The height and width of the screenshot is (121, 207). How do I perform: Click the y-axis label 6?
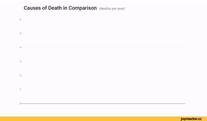click(x=20, y=19)
